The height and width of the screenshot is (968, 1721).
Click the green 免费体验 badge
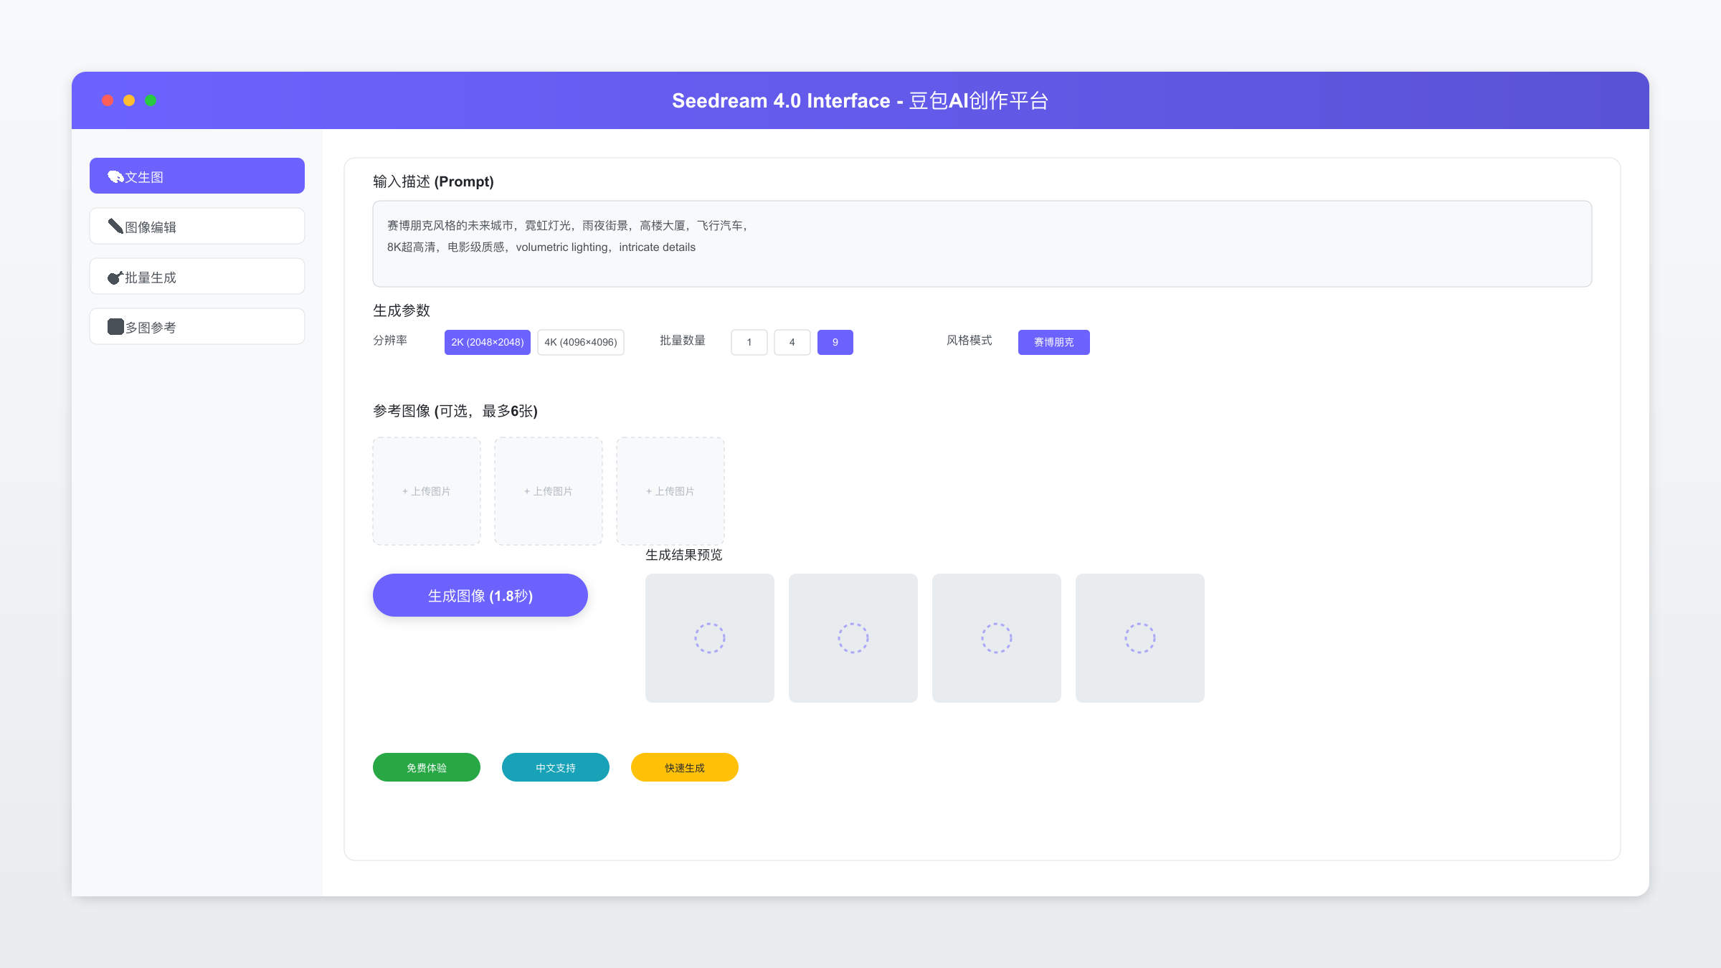(427, 767)
